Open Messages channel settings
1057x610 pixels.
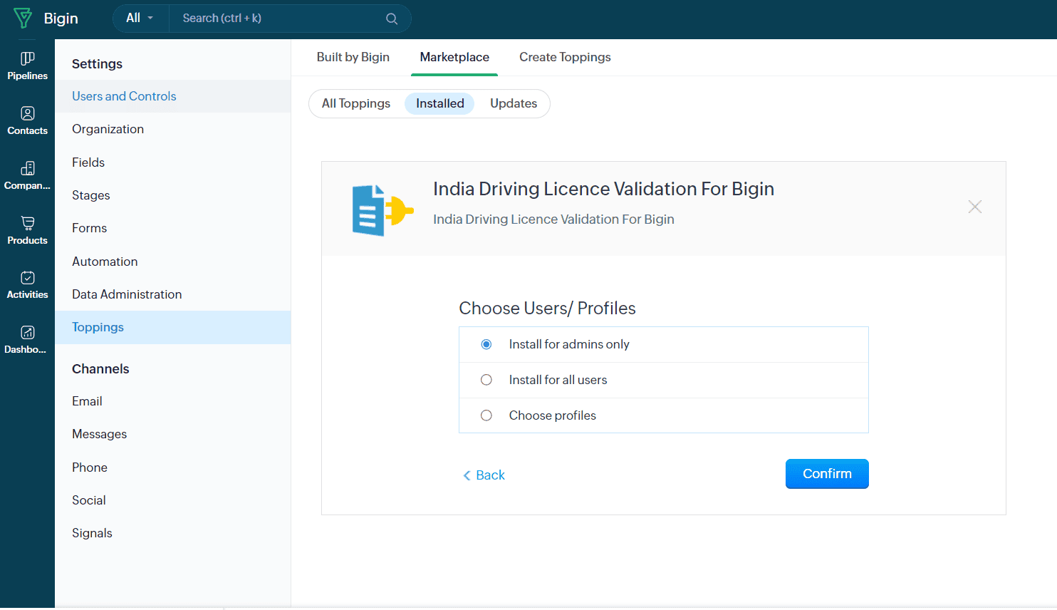(x=172, y=434)
